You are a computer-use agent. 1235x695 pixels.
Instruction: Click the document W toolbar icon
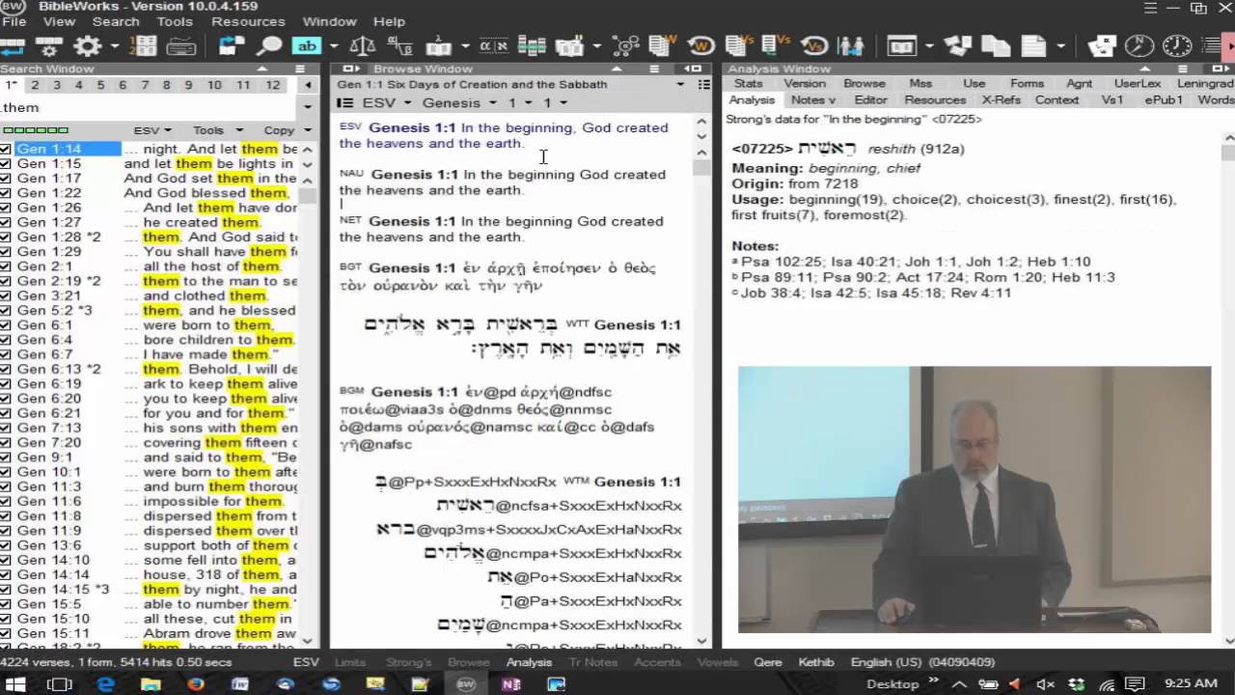click(x=662, y=45)
